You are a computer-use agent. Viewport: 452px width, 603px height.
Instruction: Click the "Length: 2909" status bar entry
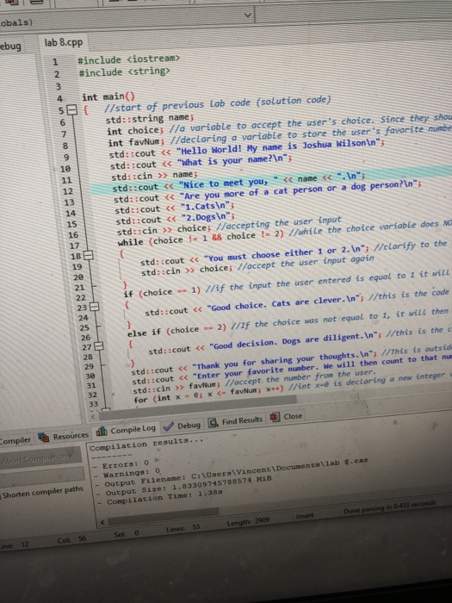coord(248,521)
